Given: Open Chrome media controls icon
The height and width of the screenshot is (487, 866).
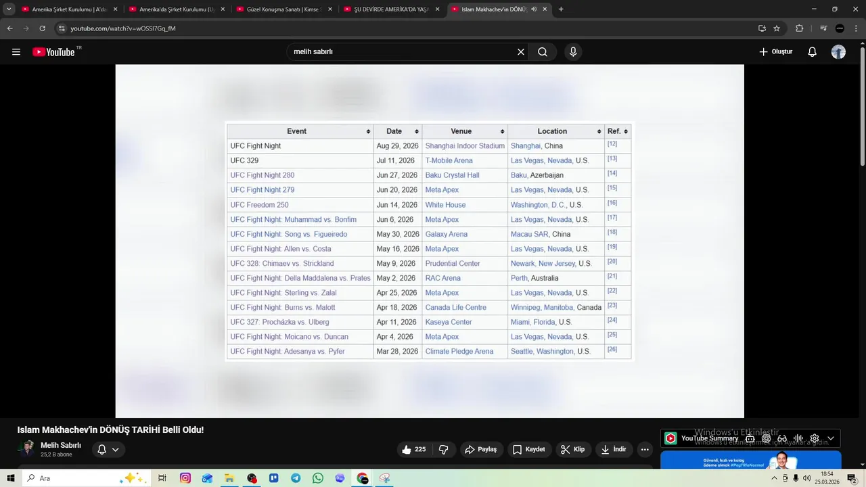Looking at the screenshot, I should pyautogui.click(x=823, y=28).
